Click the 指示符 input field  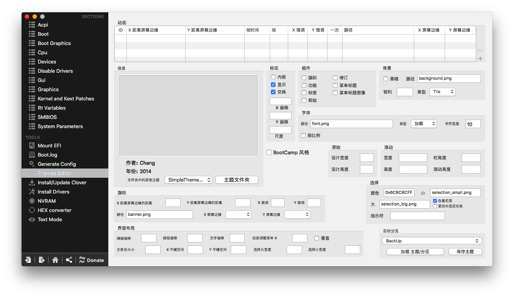417,216
